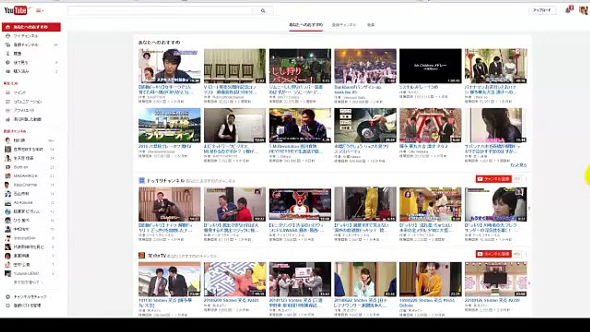Open more options beside ドッキリチャンネル subscribe
The width and height of the screenshot is (590, 332).
coord(526,179)
